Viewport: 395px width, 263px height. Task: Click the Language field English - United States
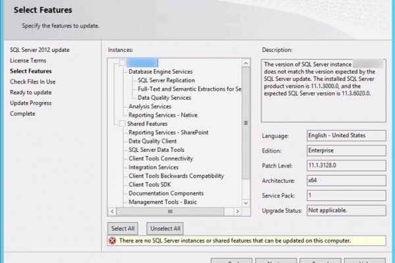tap(346, 135)
